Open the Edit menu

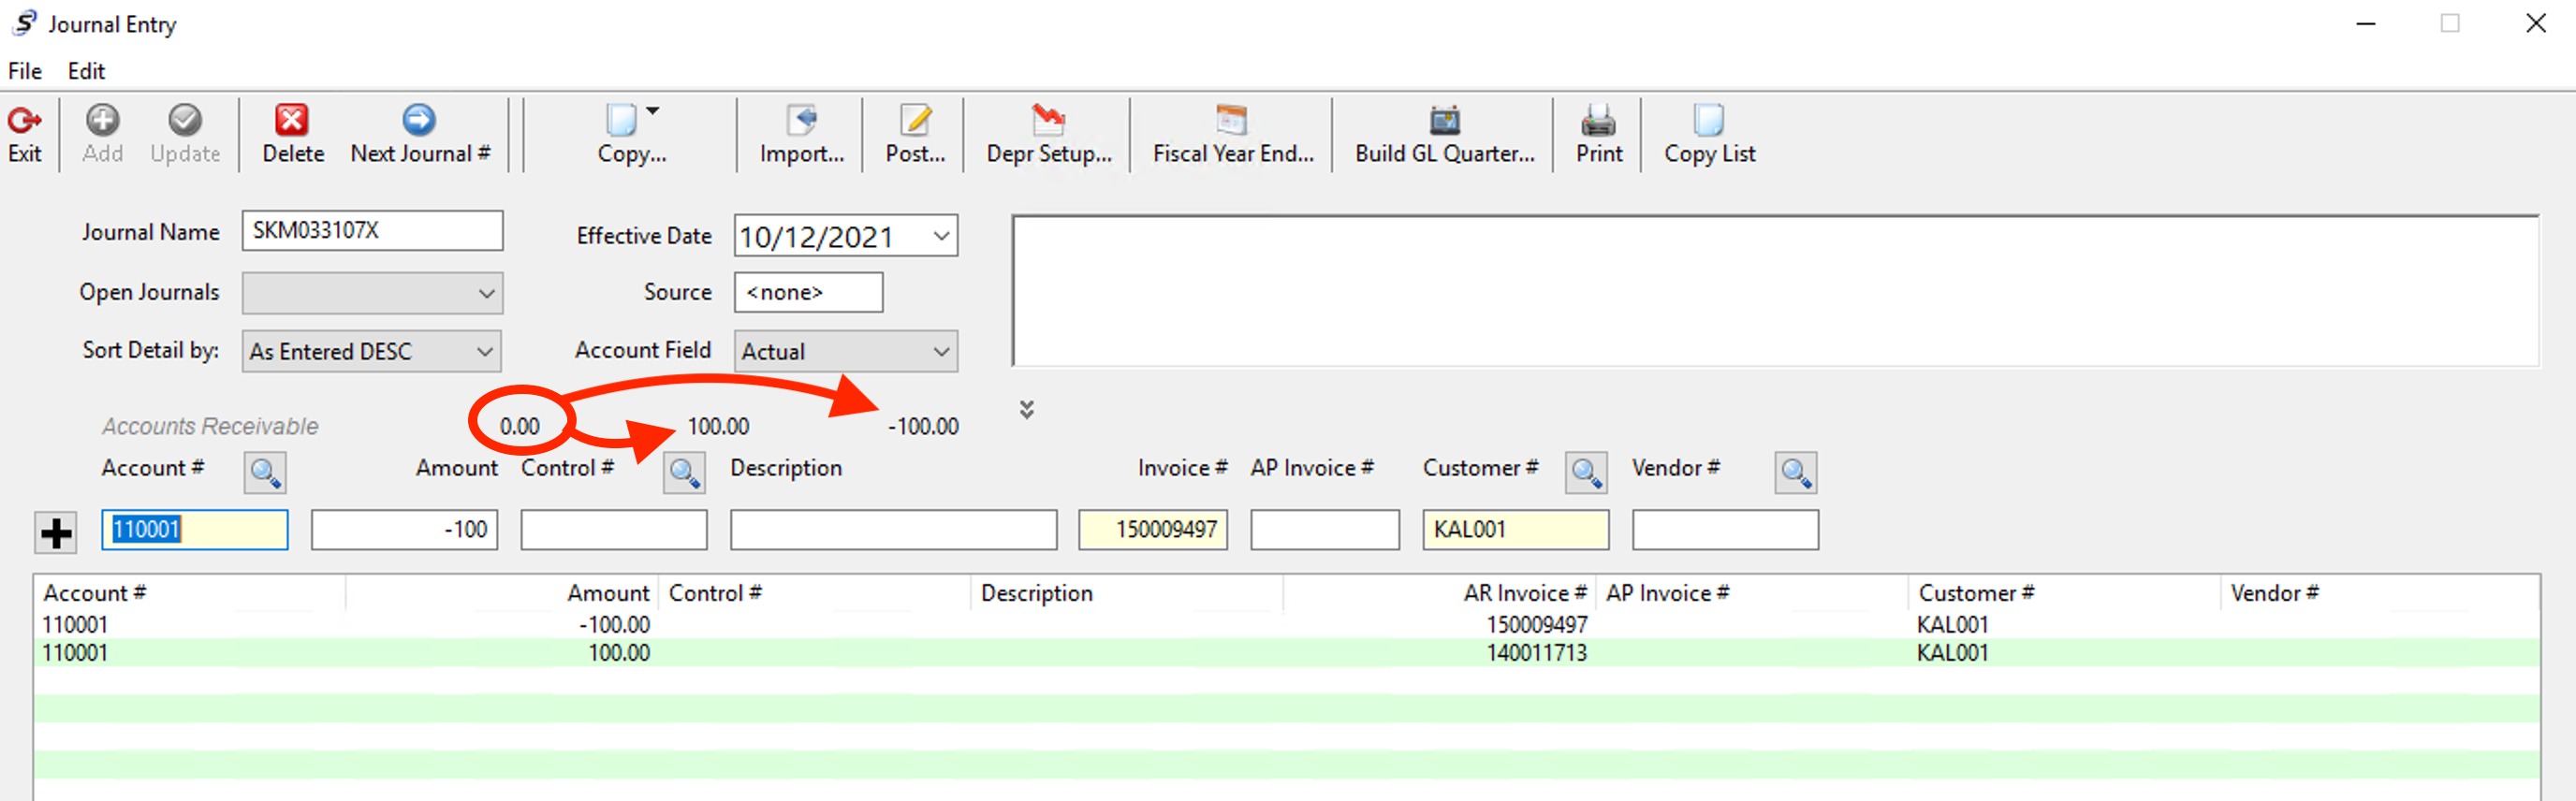(x=86, y=71)
